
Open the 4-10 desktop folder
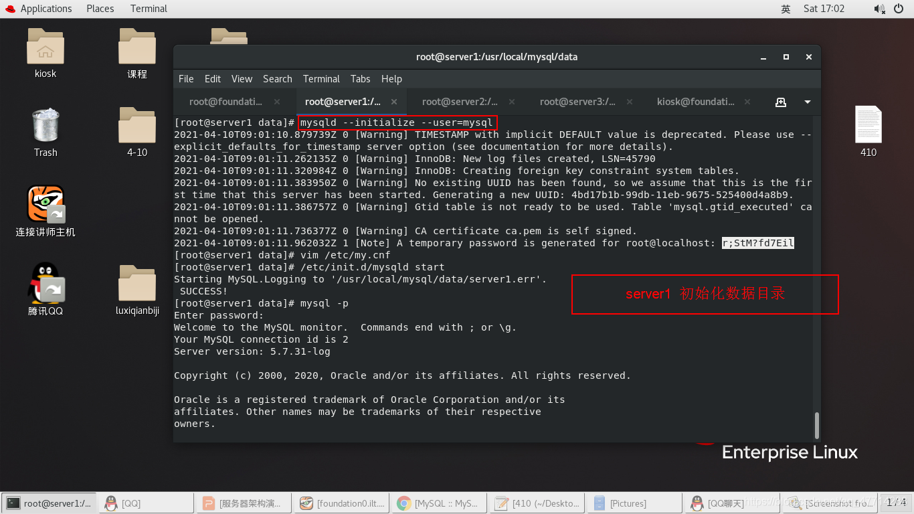137,125
